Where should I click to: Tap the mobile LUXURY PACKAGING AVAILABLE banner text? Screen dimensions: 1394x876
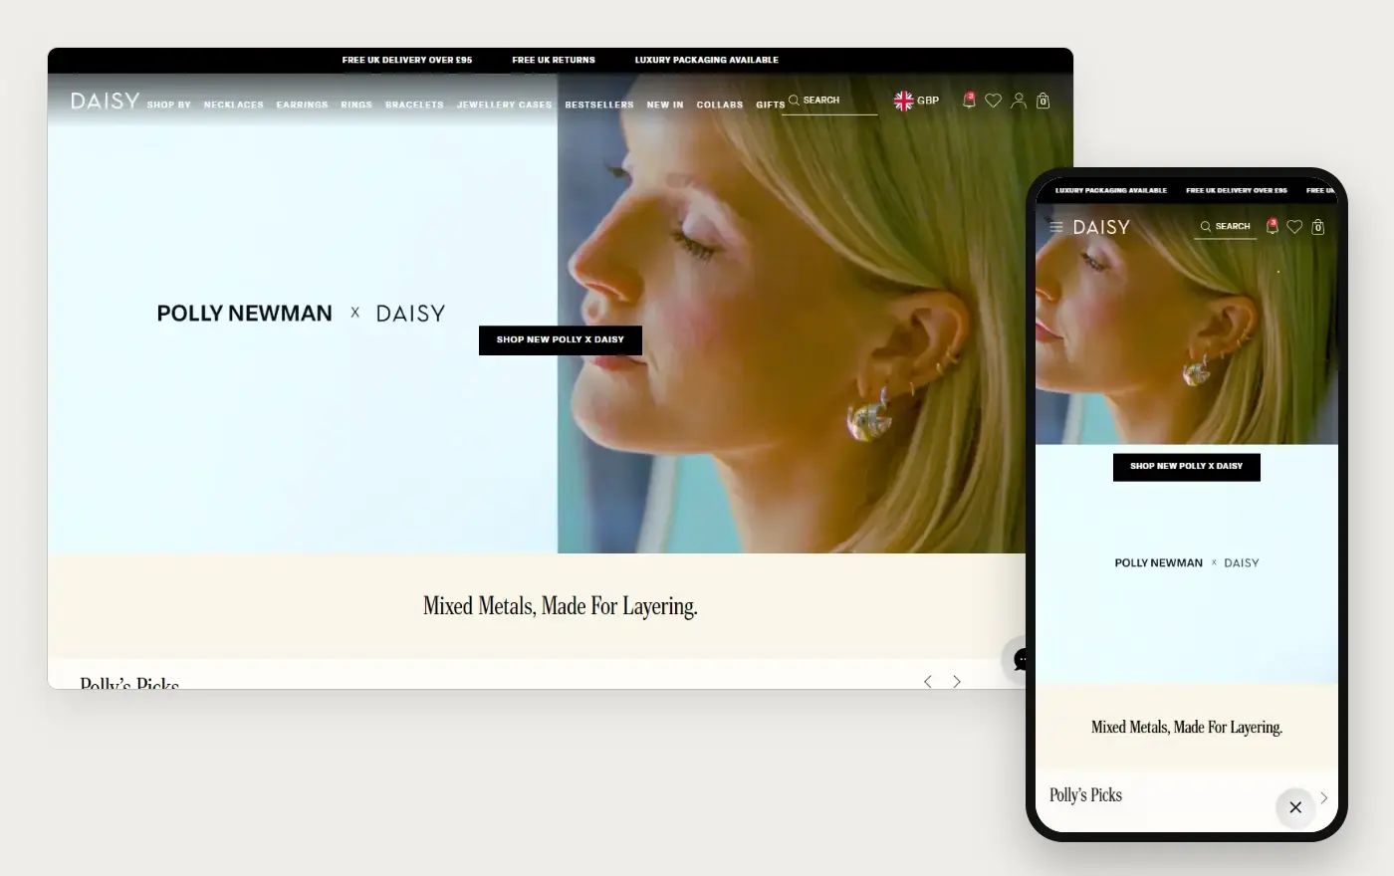click(1111, 190)
